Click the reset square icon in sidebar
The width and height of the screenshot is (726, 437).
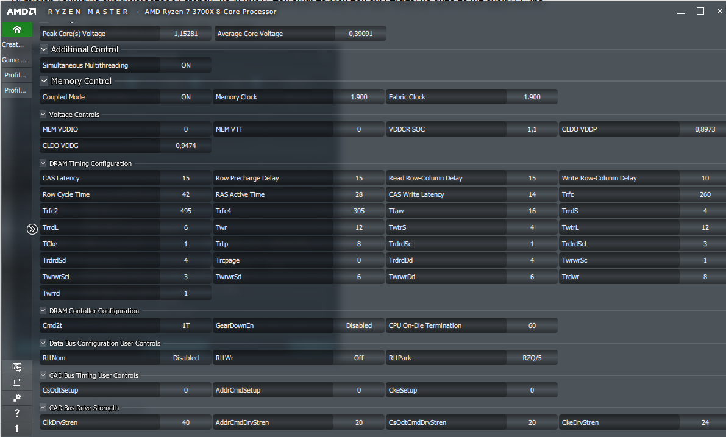pos(16,383)
